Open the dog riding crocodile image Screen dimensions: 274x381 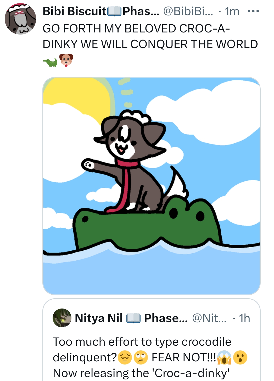[151, 186]
